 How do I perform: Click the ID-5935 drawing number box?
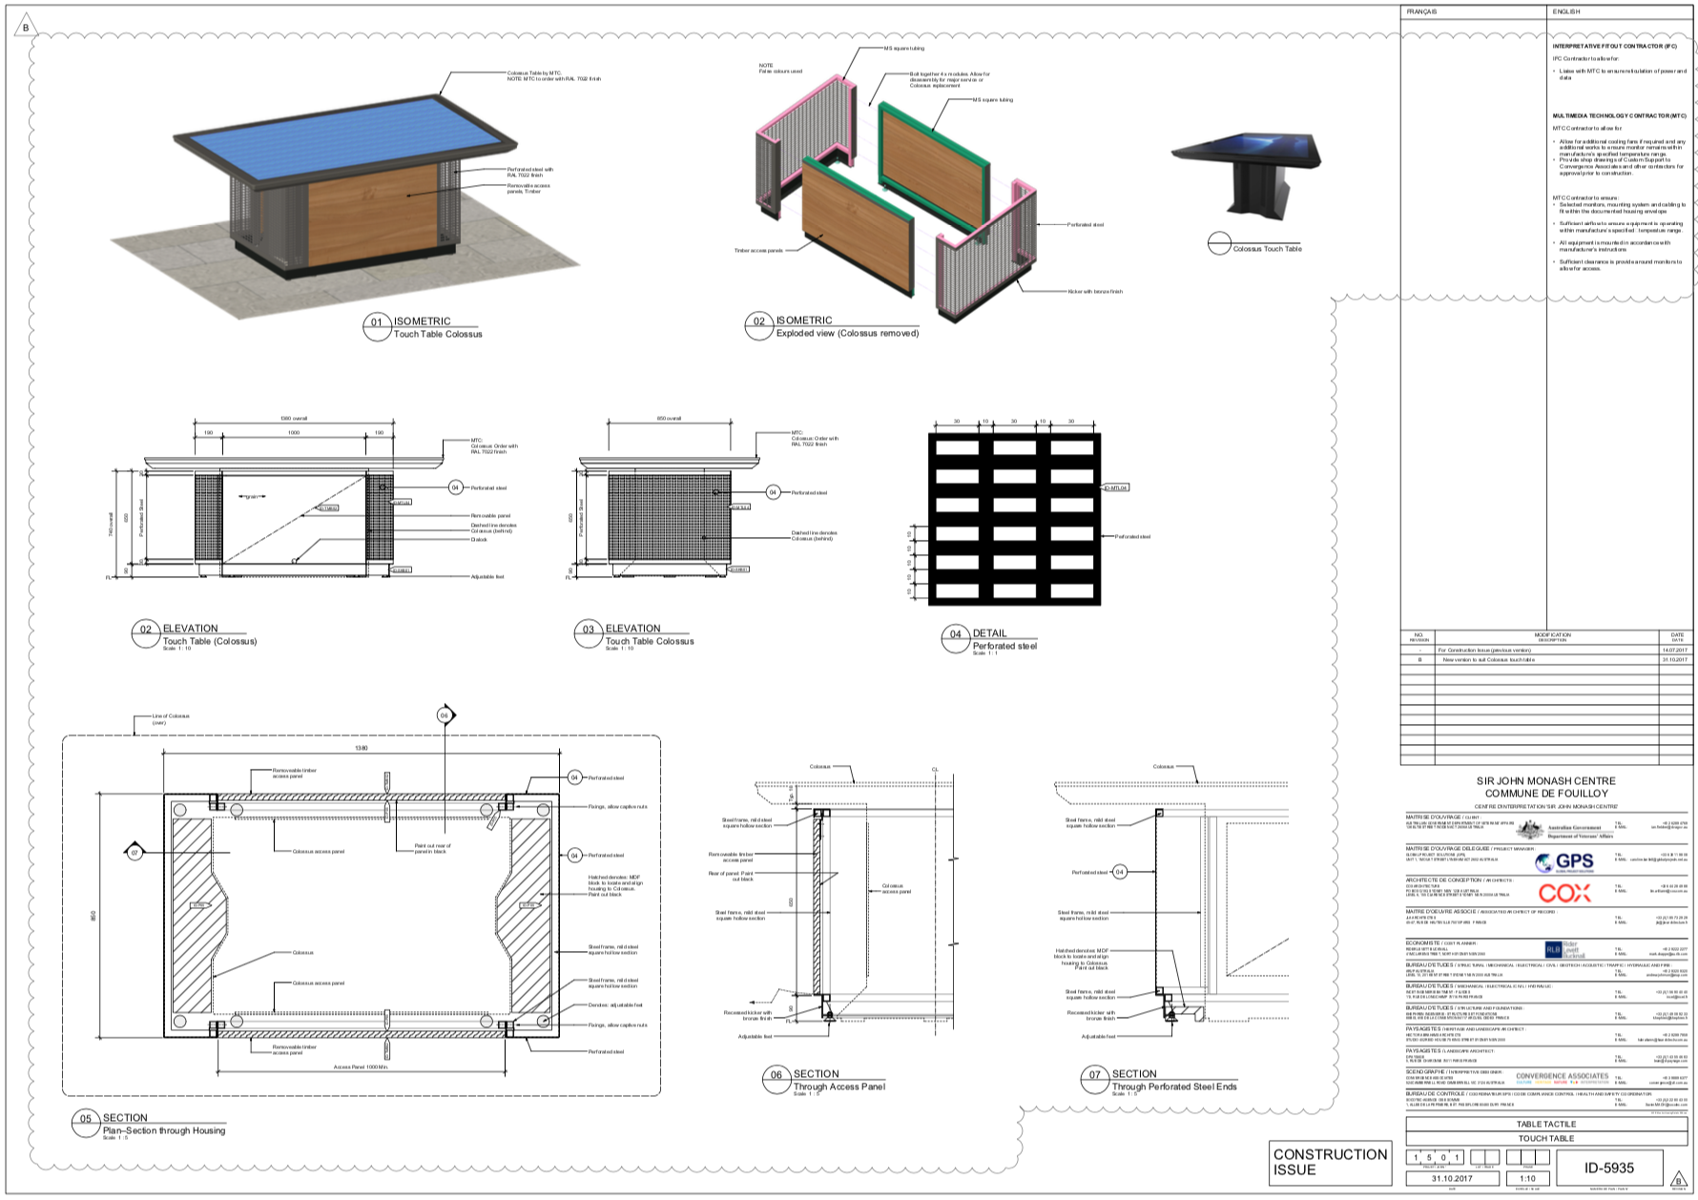click(1609, 1168)
